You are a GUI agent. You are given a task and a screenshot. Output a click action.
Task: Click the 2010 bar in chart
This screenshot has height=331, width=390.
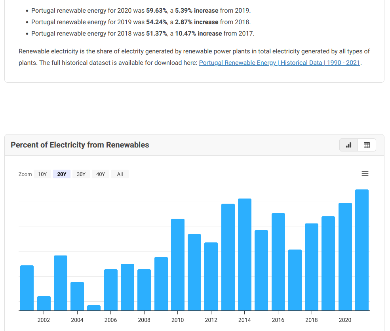click(178, 265)
